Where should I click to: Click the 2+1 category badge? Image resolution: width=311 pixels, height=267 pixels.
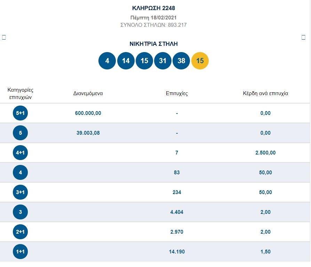[20, 232]
